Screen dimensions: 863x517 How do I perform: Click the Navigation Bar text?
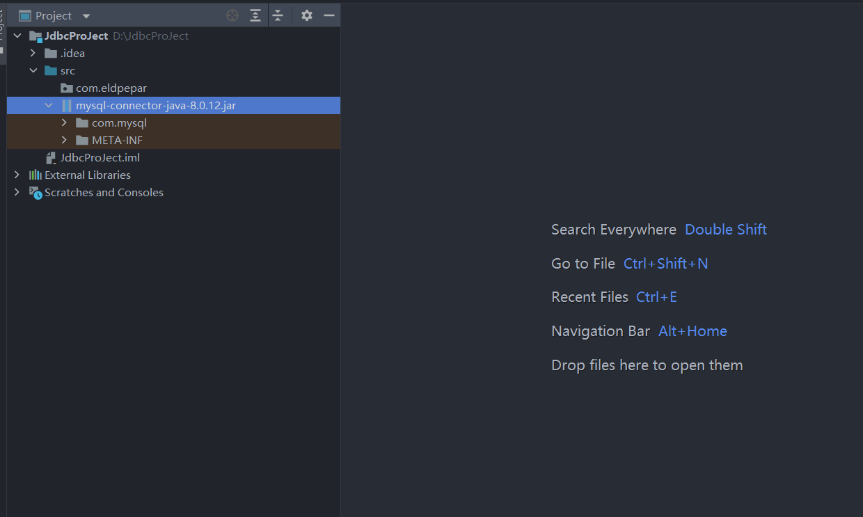601,331
